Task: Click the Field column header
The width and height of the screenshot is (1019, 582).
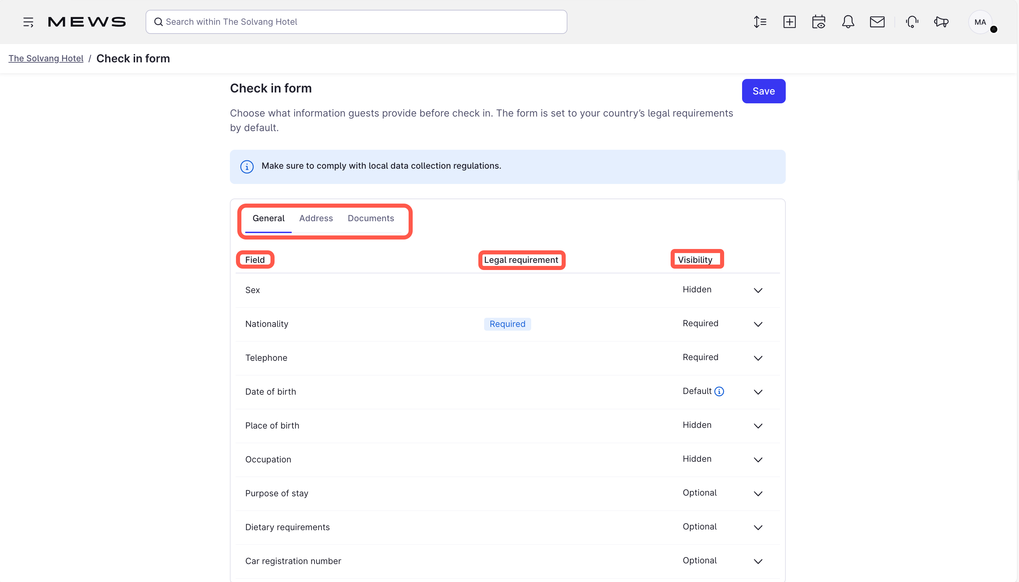Action: click(x=255, y=260)
